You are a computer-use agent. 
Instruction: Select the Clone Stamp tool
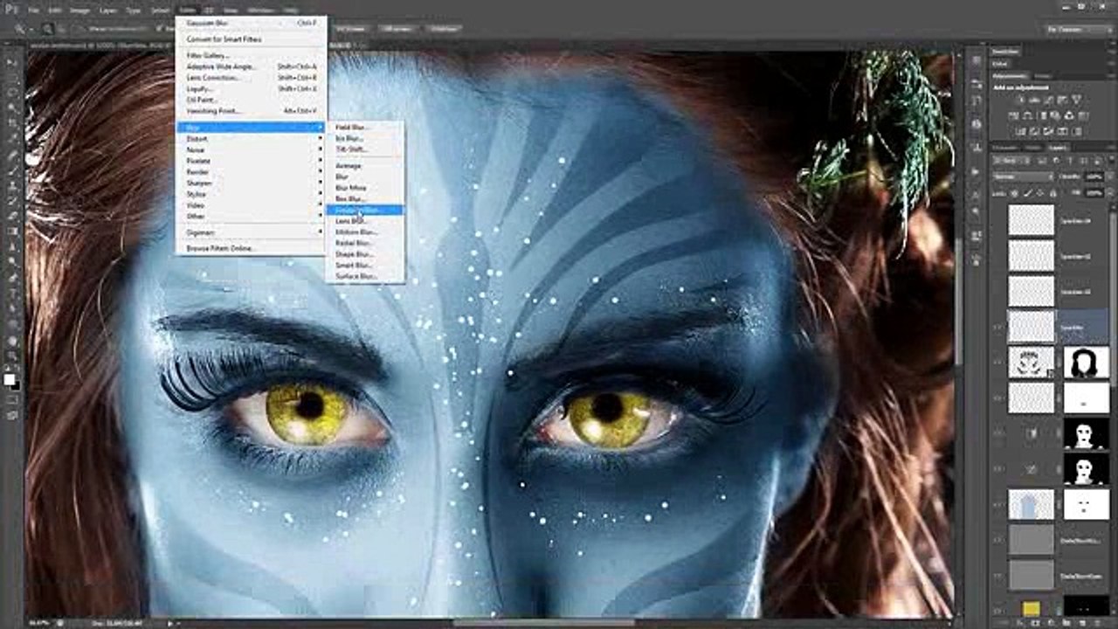(x=13, y=187)
